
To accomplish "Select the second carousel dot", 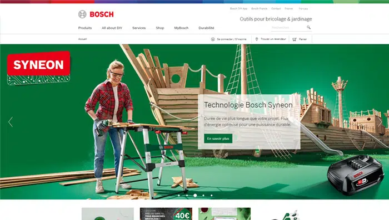I will click(x=187, y=196).
